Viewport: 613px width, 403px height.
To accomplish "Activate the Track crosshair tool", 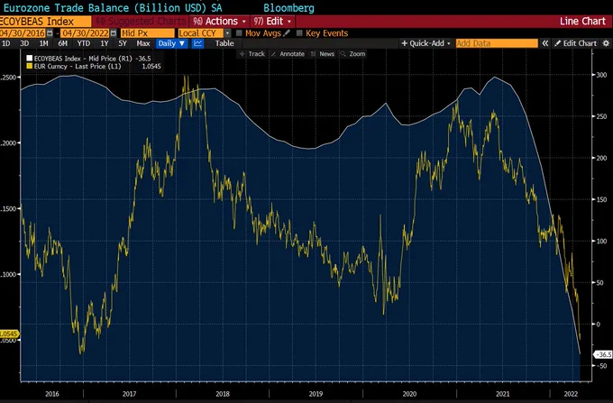I will coord(252,54).
